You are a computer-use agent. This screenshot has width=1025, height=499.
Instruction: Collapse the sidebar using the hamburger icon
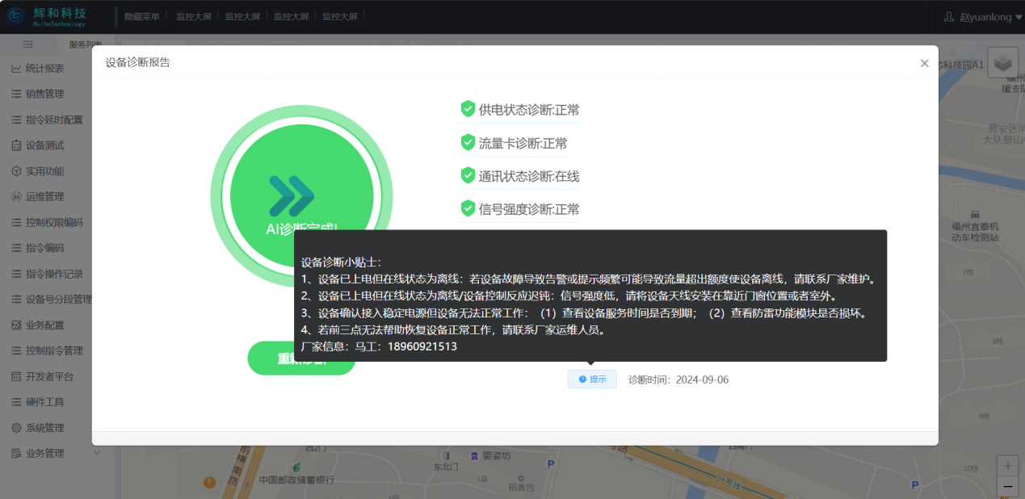tap(27, 44)
